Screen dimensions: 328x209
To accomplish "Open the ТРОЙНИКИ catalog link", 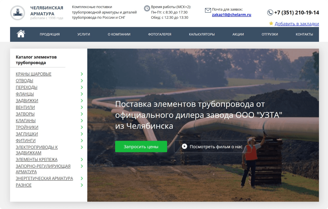I will [27, 127].
